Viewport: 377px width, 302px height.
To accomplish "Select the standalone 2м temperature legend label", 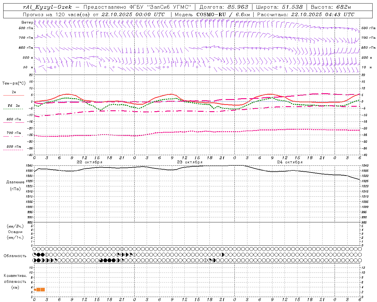I will click(x=14, y=92).
